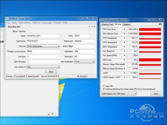
Task: Open Solo utilities menu
Action: [24, 23]
